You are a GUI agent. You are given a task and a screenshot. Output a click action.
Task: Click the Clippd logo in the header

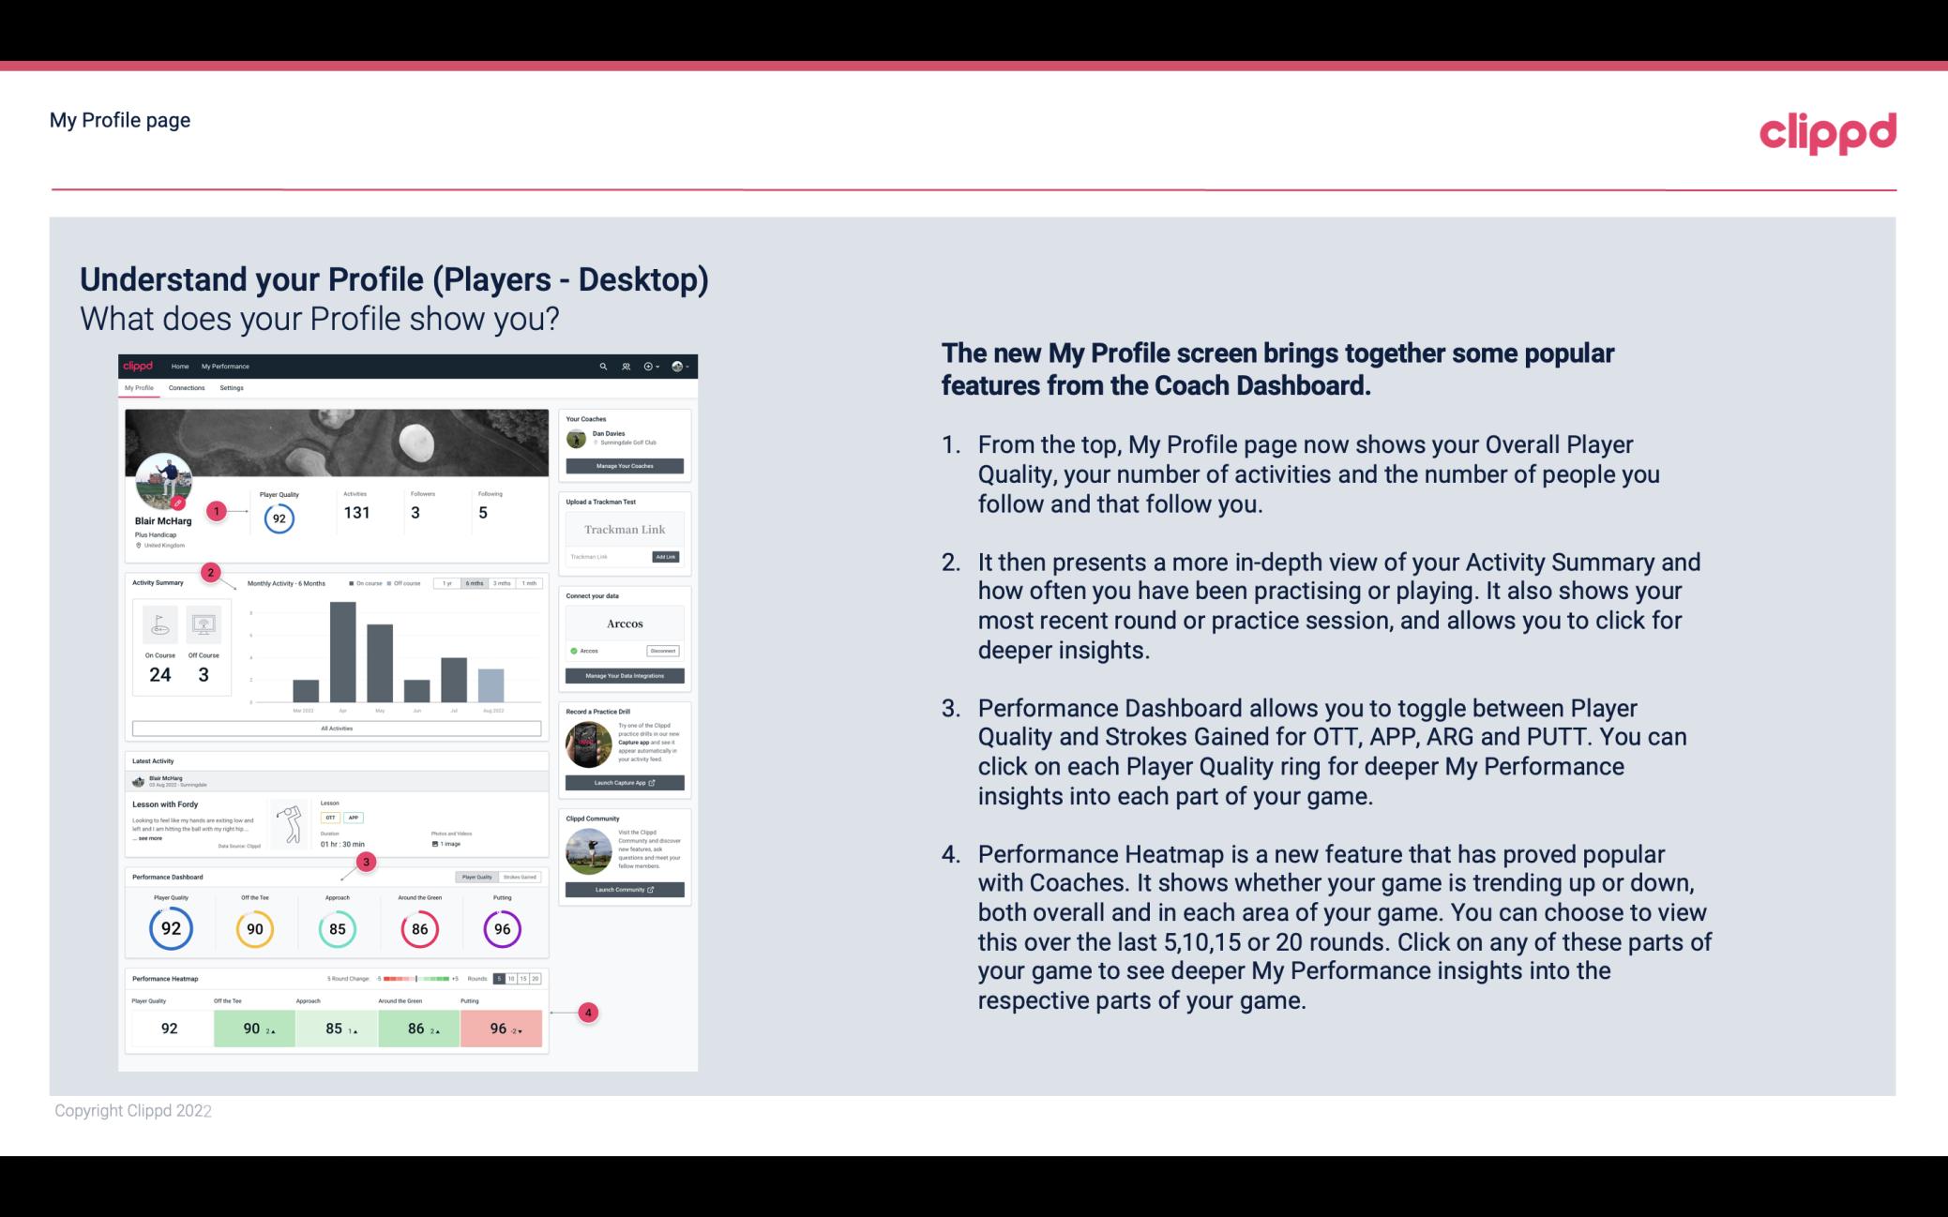[x=1827, y=133]
